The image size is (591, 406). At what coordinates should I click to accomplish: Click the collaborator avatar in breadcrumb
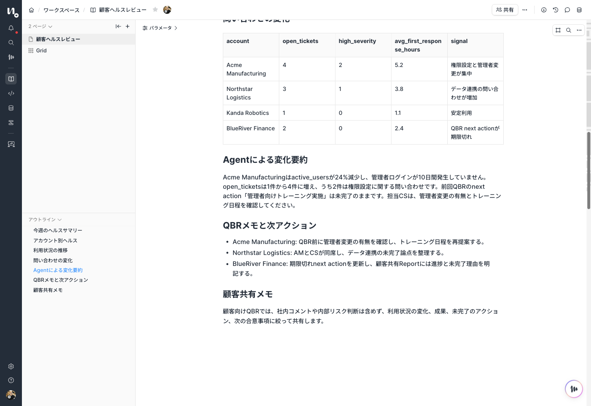(x=167, y=10)
